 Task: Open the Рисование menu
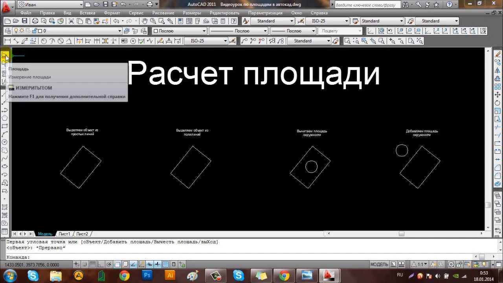coord(163,13)
